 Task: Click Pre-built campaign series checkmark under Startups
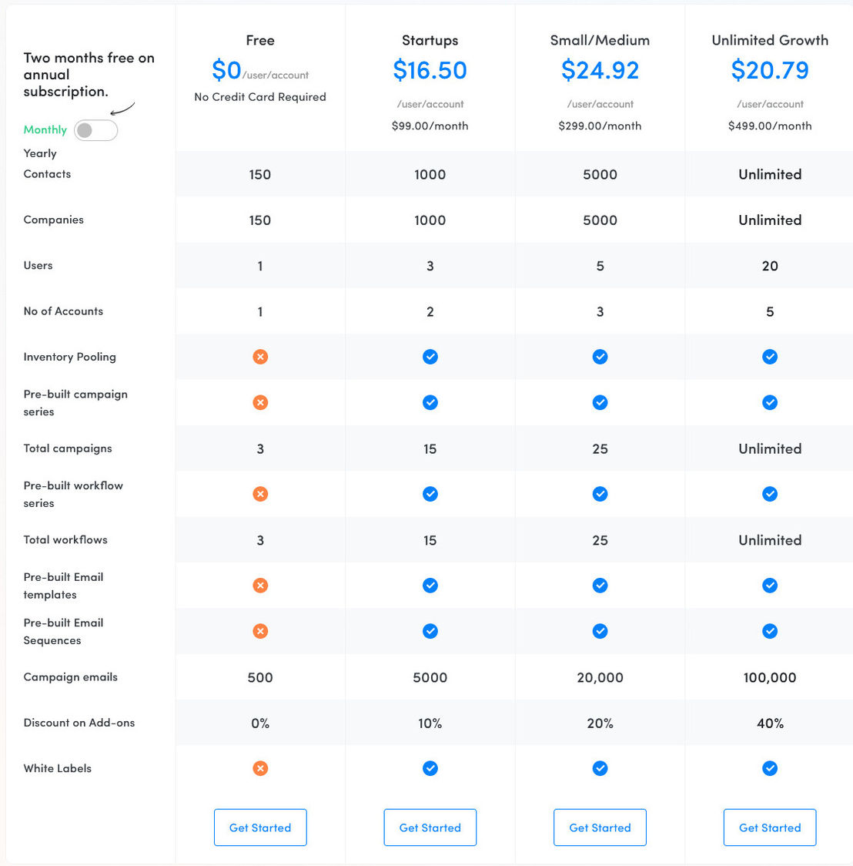(430, 403)
